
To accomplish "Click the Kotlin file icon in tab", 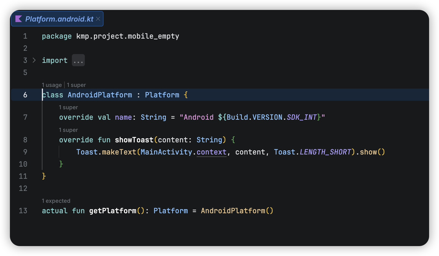I will click(19, 19).
